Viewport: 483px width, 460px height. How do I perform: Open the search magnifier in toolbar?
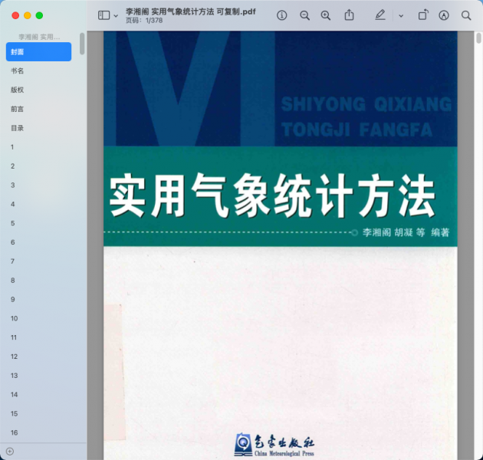(x=466, y=15)
